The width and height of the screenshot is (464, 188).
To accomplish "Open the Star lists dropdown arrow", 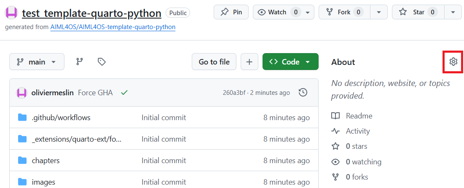I will pyautogui.click(x=453, y=12).
